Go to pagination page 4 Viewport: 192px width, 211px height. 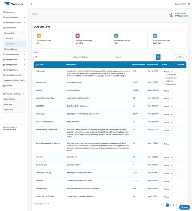177,205
